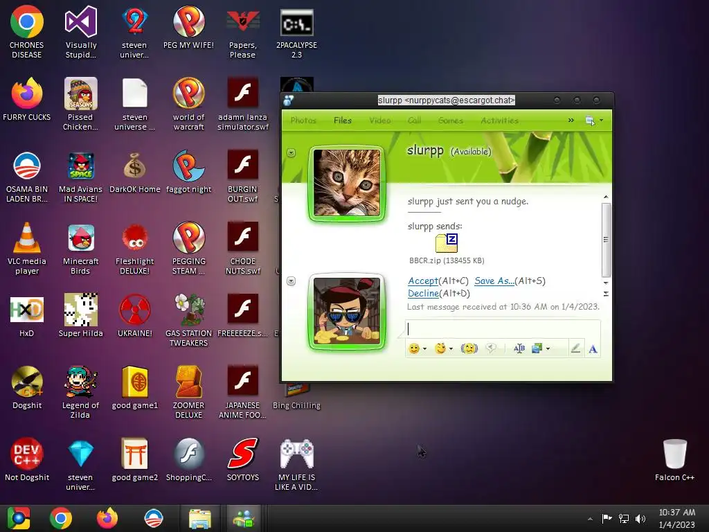Click the chat scrollbar down arrow

point(606,283)
